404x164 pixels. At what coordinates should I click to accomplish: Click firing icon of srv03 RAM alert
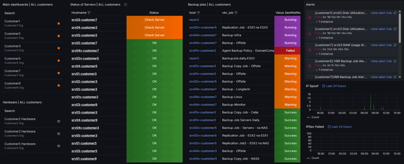point(310,49)
